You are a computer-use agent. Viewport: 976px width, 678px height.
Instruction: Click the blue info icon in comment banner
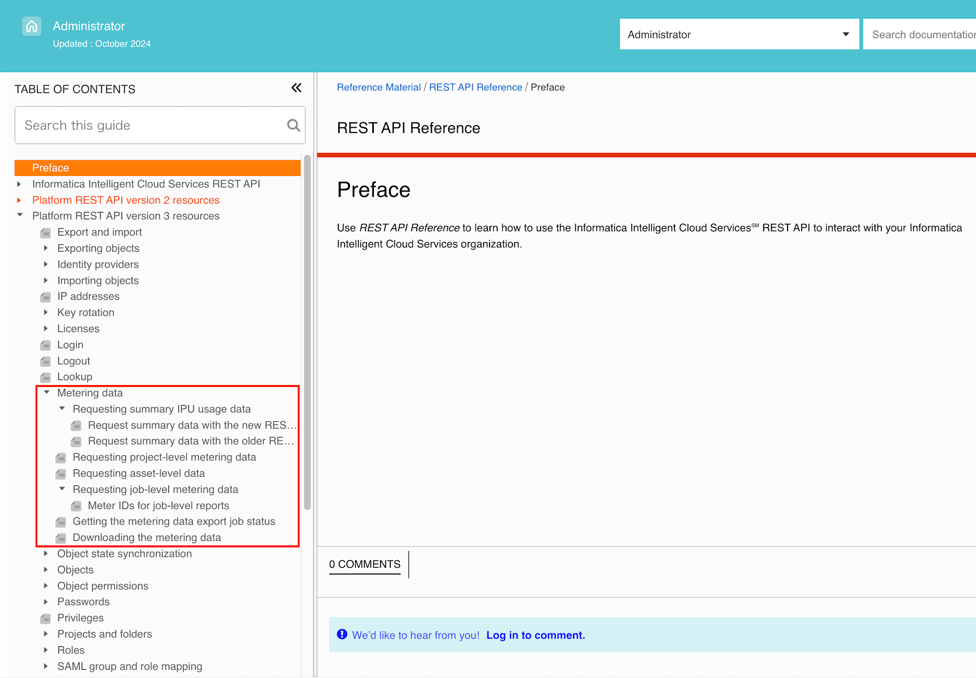[342, 634]
